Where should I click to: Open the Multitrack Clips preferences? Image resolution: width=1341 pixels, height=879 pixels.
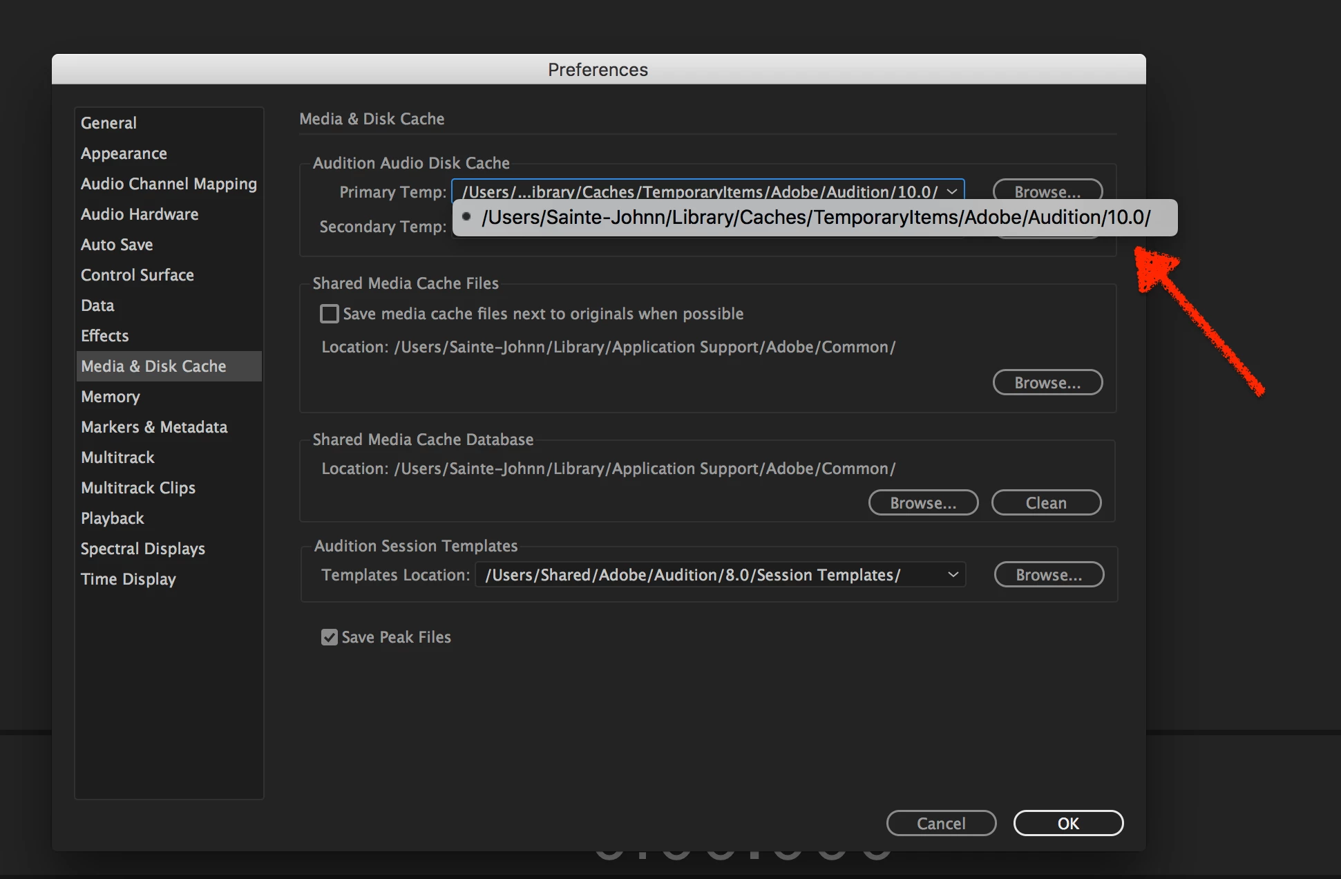(x=138, y=488)
